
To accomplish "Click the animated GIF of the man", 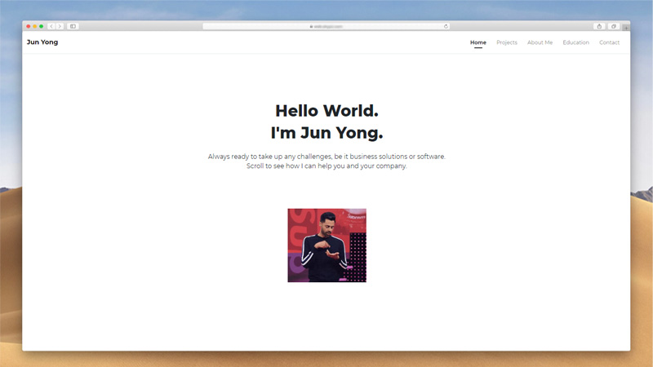I will 326,245.
